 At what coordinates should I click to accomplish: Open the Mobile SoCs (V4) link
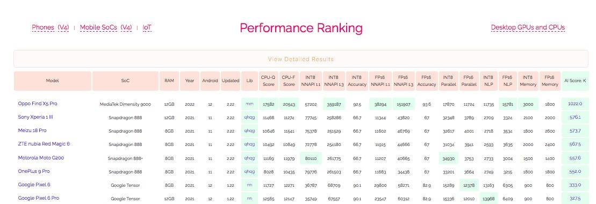106,28
